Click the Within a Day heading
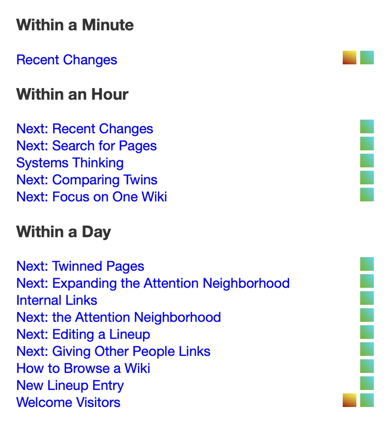This screenshot has width=390, height=424. tap(63, 232)
